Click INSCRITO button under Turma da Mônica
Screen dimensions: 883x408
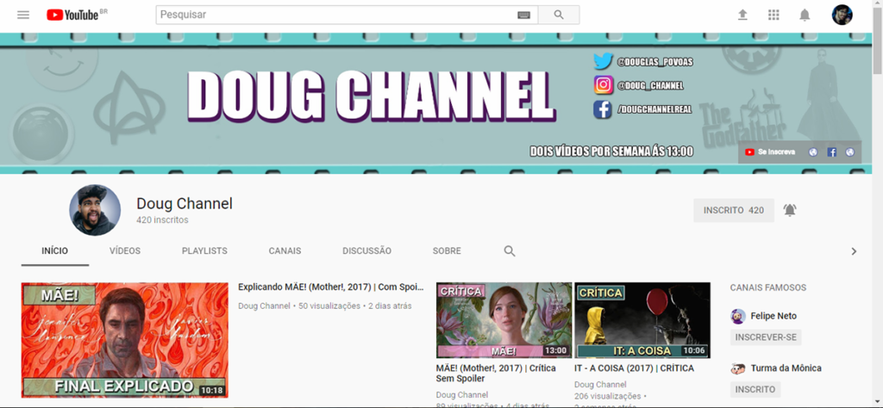click(x=755, y=389)
